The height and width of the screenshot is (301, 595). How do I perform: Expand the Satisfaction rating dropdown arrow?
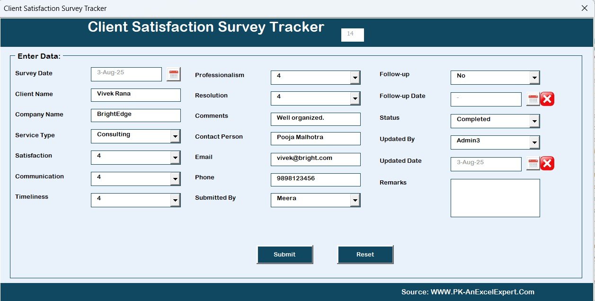coord(176,158)
